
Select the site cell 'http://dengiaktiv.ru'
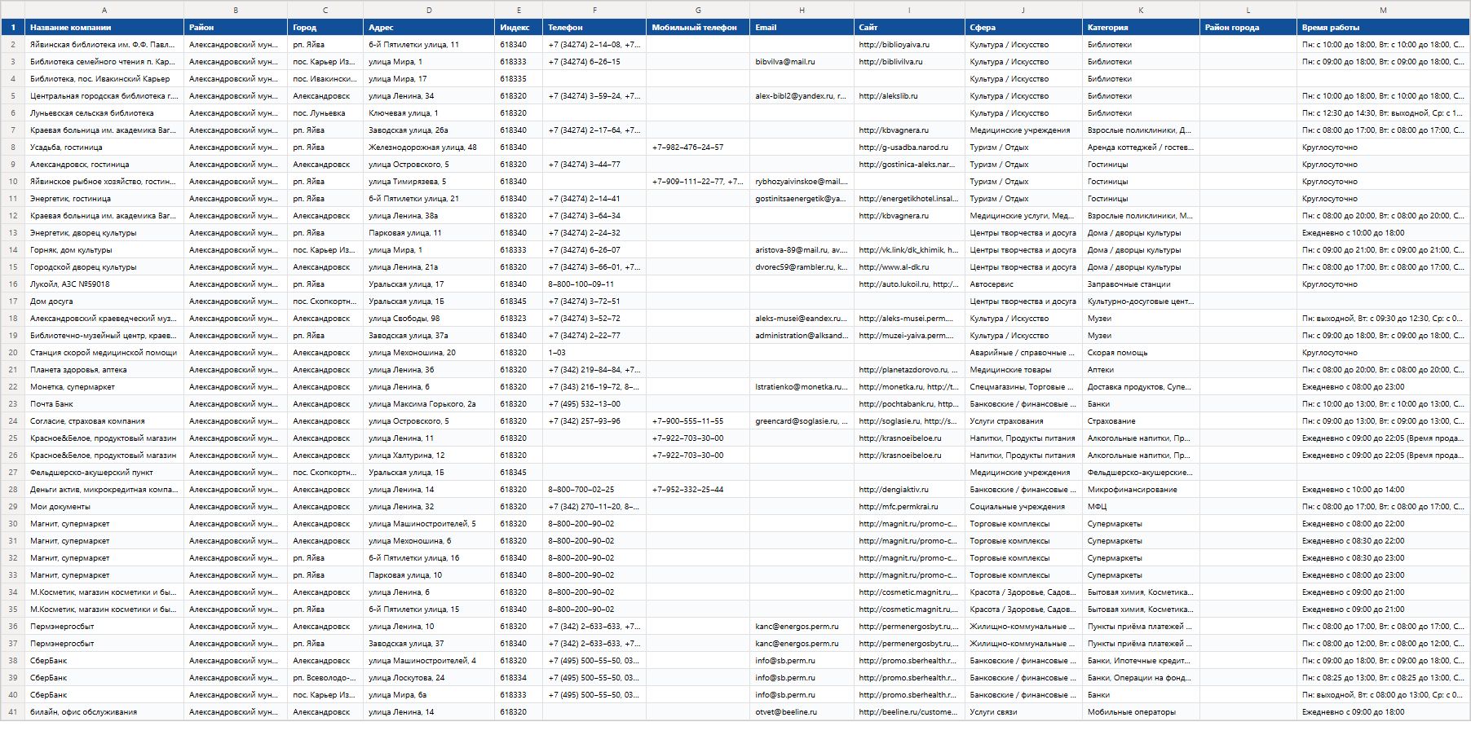pyautogui.click(x=909, y=490)
